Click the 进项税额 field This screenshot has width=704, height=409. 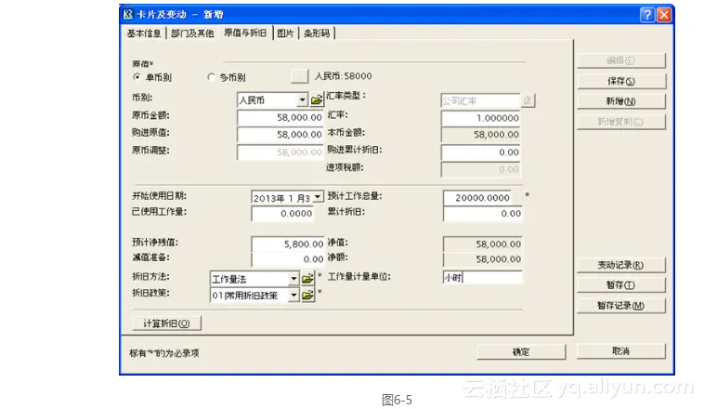(481, 169)
